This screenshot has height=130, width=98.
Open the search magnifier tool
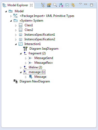pyautogui.click(x=55, y=5)
